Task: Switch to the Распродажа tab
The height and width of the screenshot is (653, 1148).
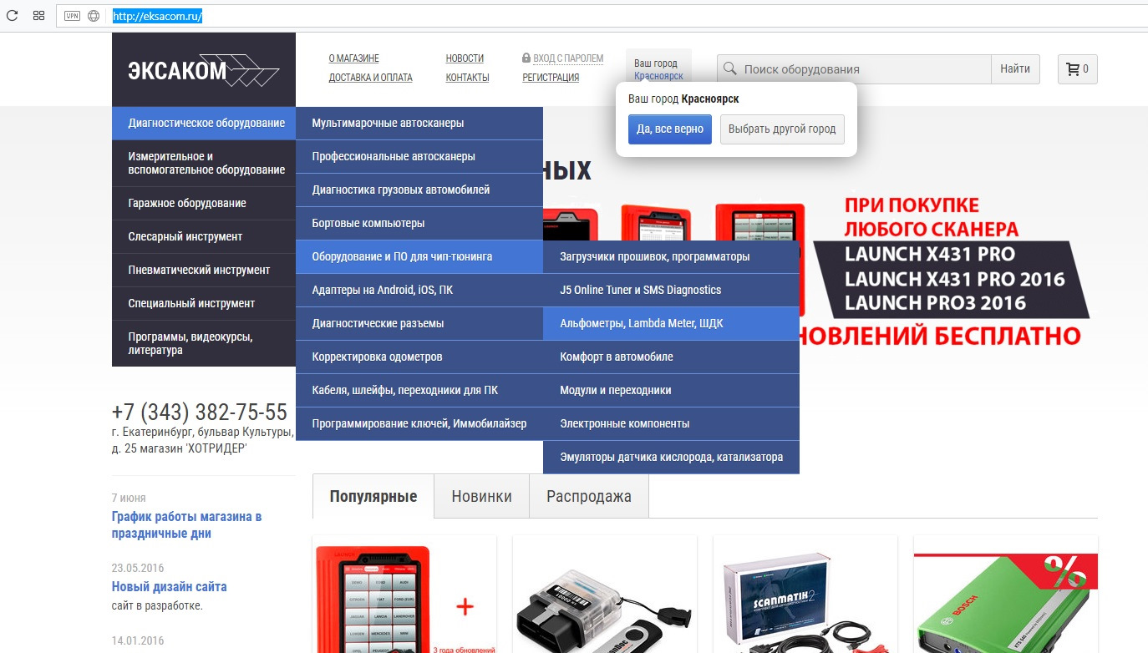Action: coord(589,496)
